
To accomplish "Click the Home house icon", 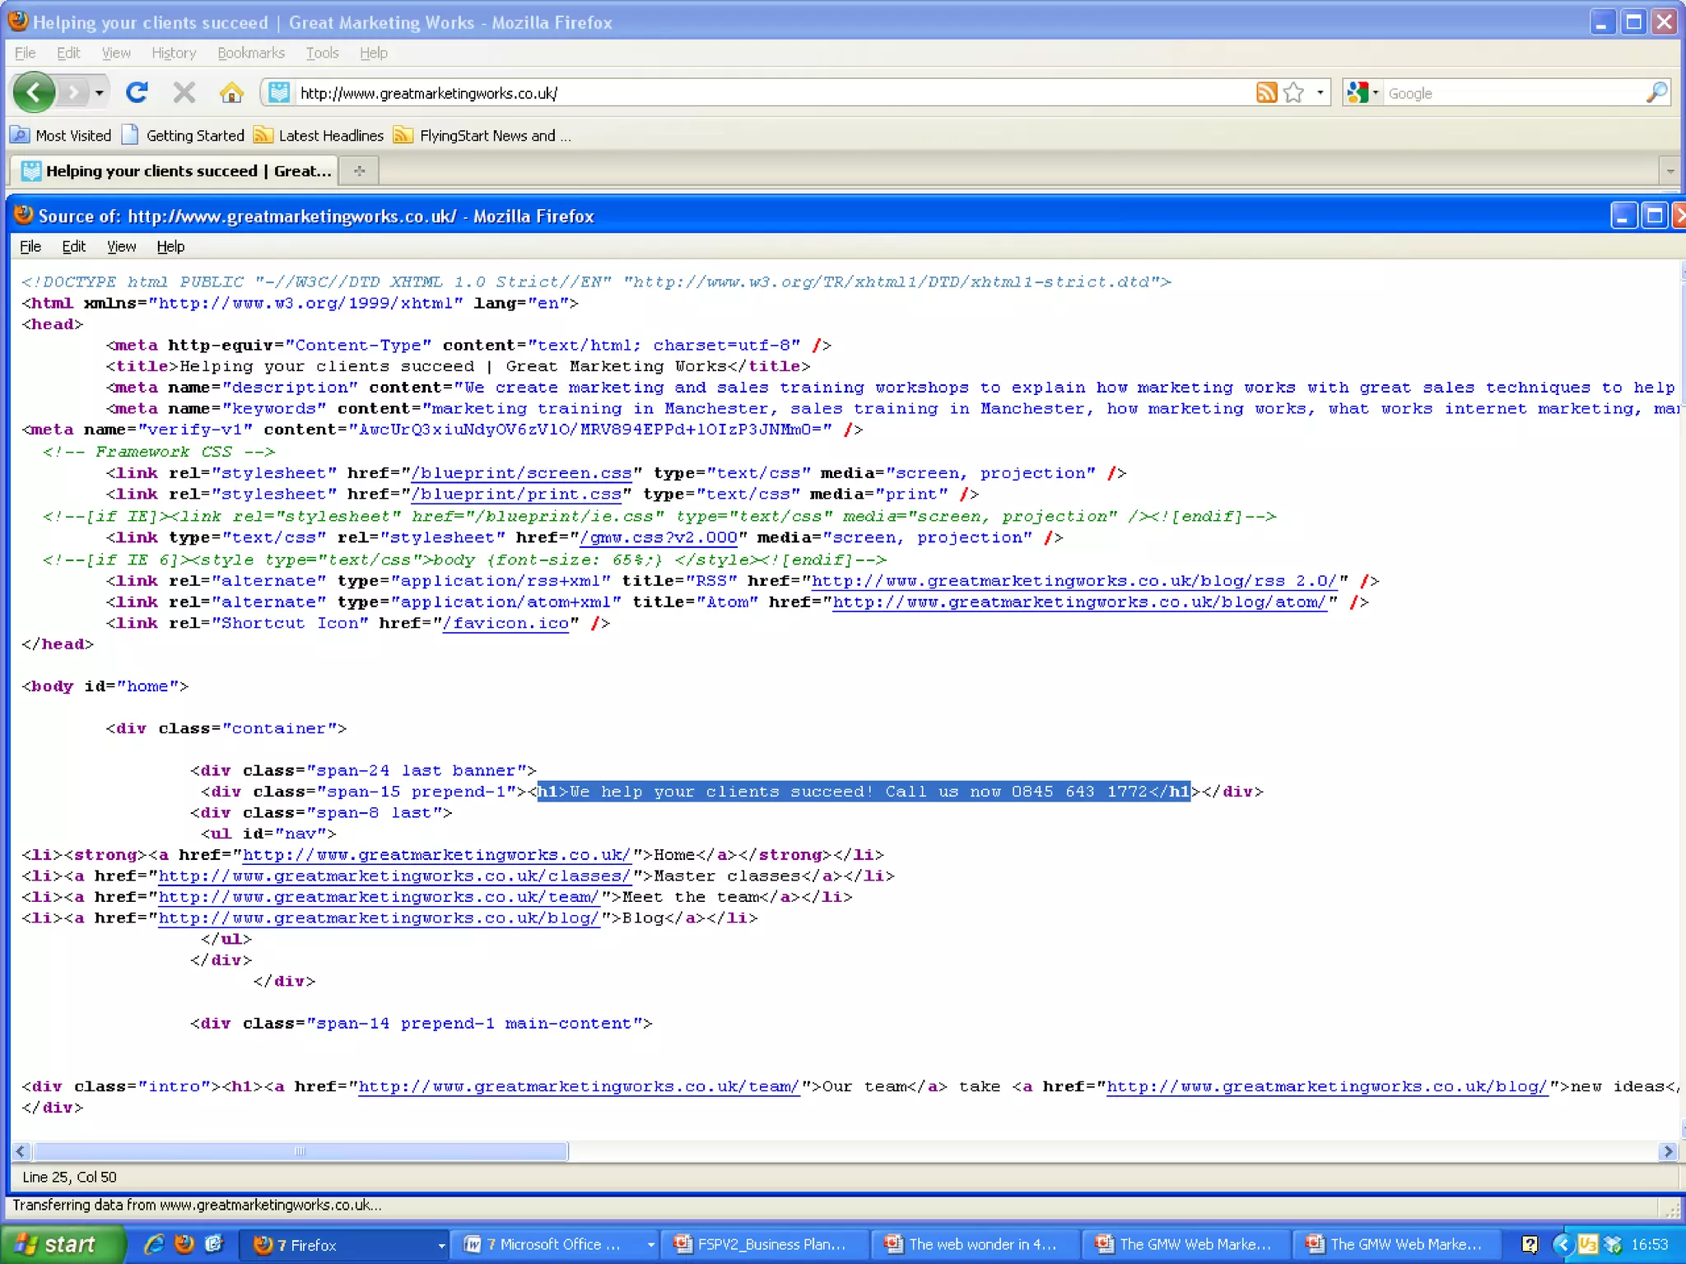I will click(x=231, y=93).
